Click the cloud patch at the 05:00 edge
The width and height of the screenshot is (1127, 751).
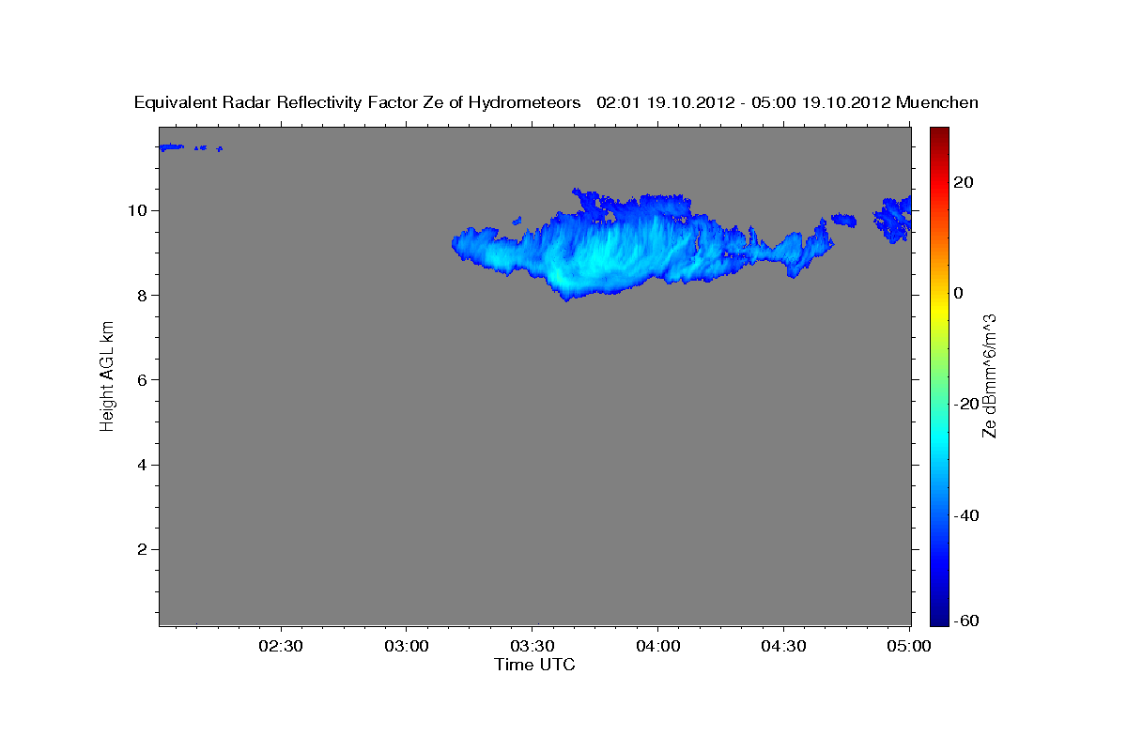pyautogui.click(x=894, y=219)
